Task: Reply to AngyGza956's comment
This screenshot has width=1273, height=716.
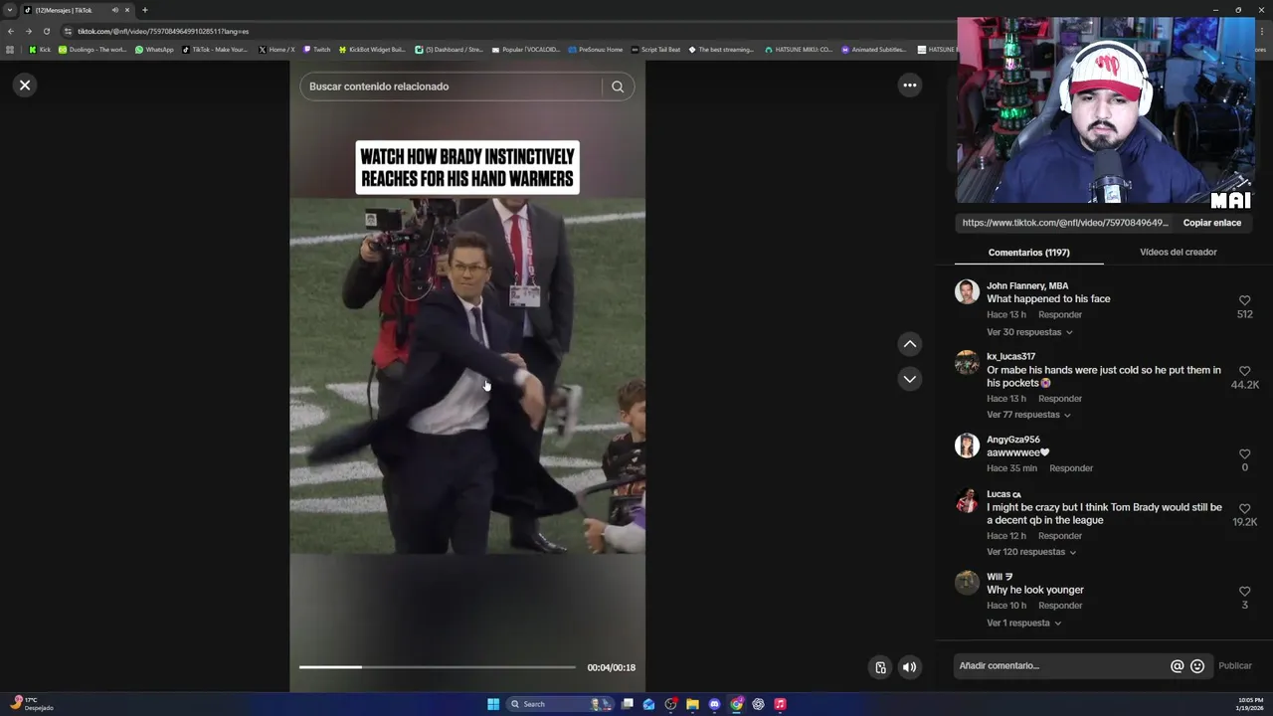Action: coord(1071,468)
